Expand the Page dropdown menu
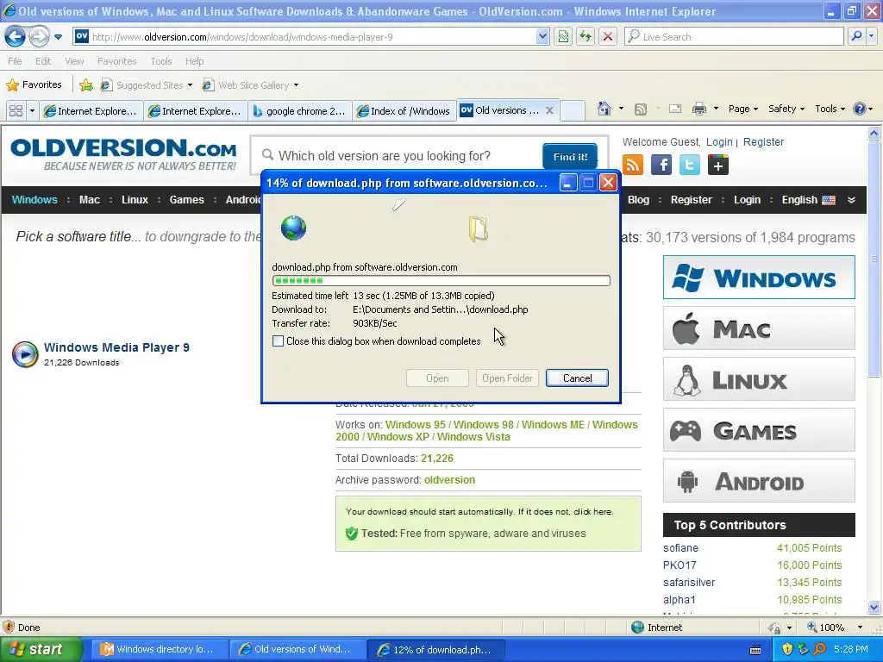 743,109
